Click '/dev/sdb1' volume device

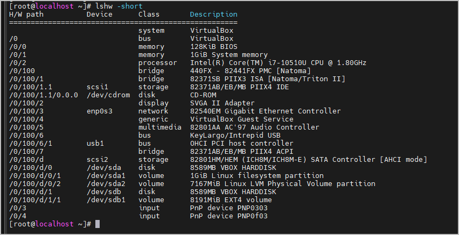[106, 200]
